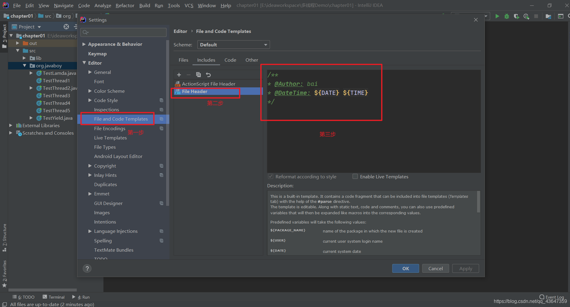Expand Appearance & Behavior settings section
The width and height of the screenshot is (570, 307).
coord(84,44)
